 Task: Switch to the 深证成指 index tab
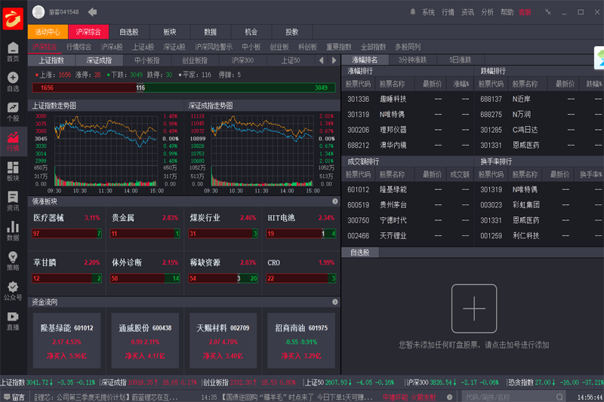tap(99, 60)
